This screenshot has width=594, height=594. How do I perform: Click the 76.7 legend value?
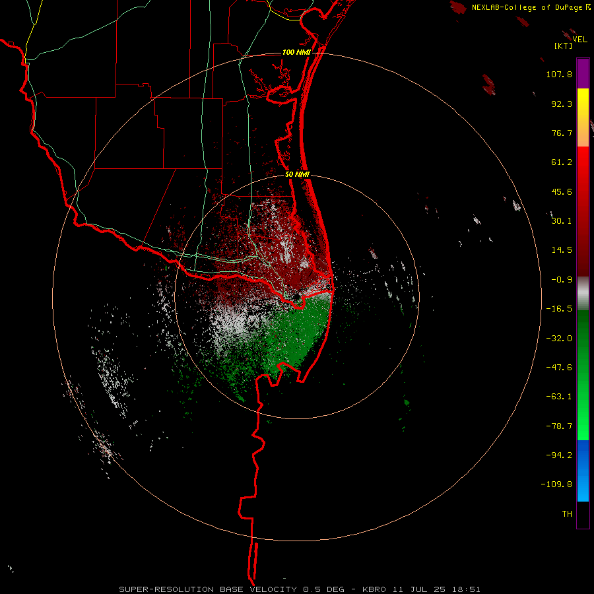[562, 133]
